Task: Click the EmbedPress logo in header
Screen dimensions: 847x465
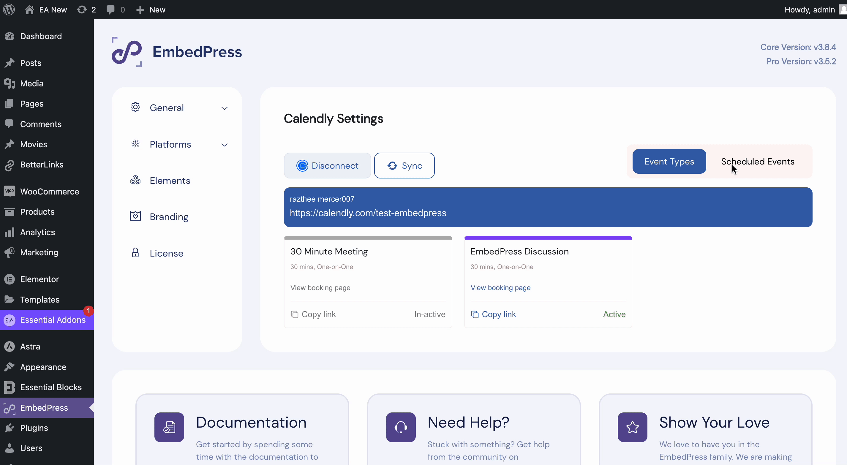Action: (127, 52)
